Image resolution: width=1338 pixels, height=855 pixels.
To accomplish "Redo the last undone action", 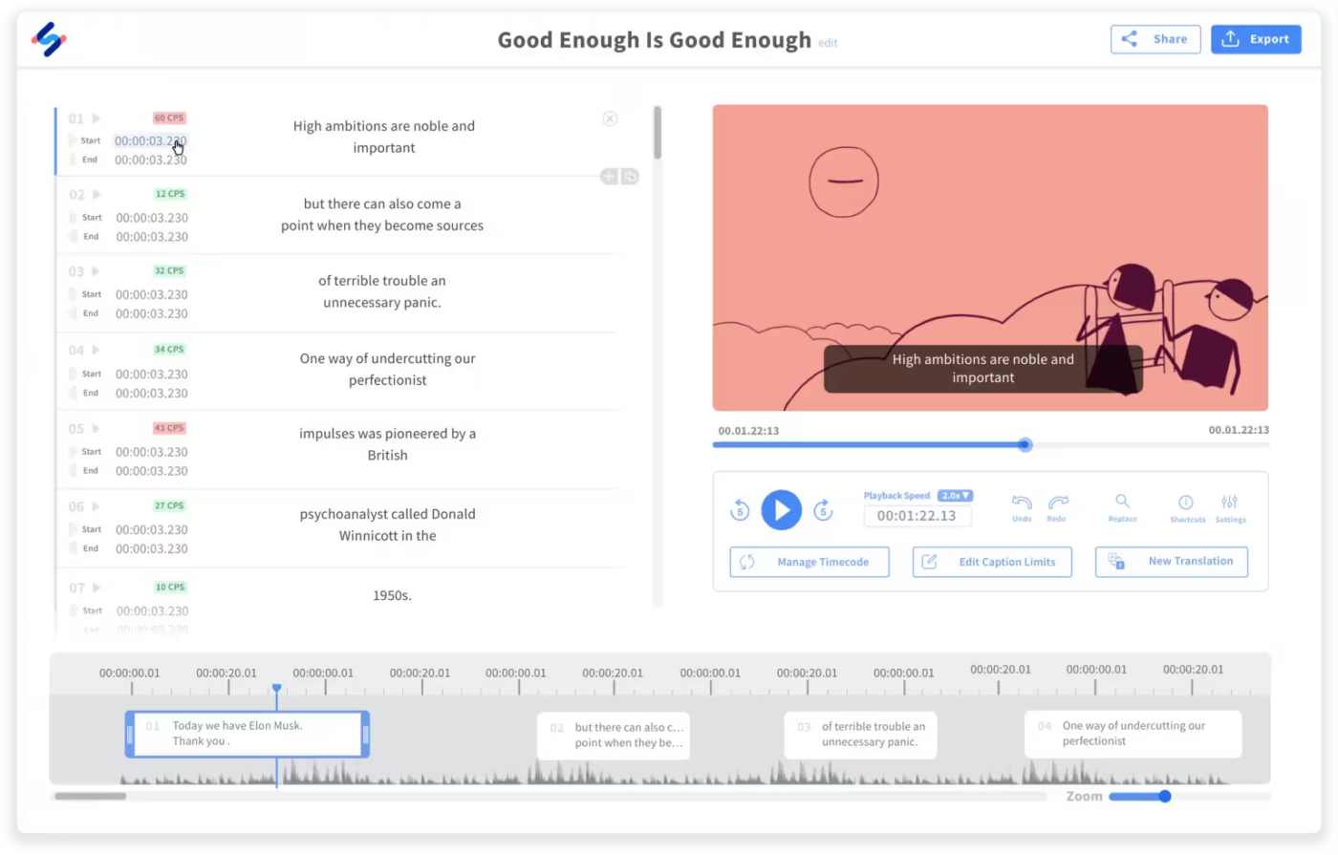I will (x=1057, y=507).
